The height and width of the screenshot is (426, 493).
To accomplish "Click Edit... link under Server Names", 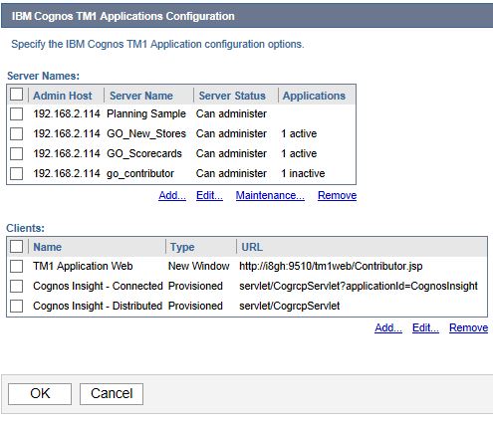I will [x=209, y=195].
